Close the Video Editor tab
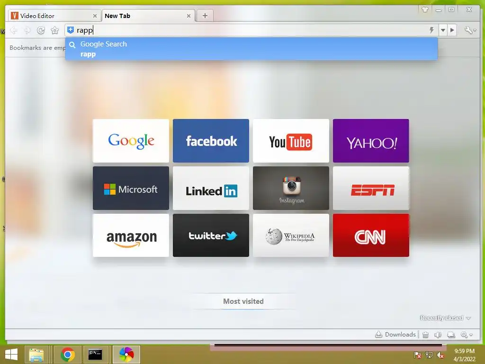Viewport: 485px width, 364px height. tap(95, 16)
